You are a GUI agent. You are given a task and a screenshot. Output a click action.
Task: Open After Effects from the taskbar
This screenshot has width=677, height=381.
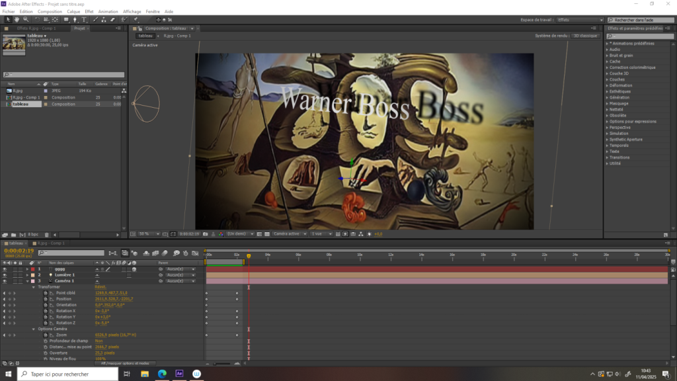(179, 373)
